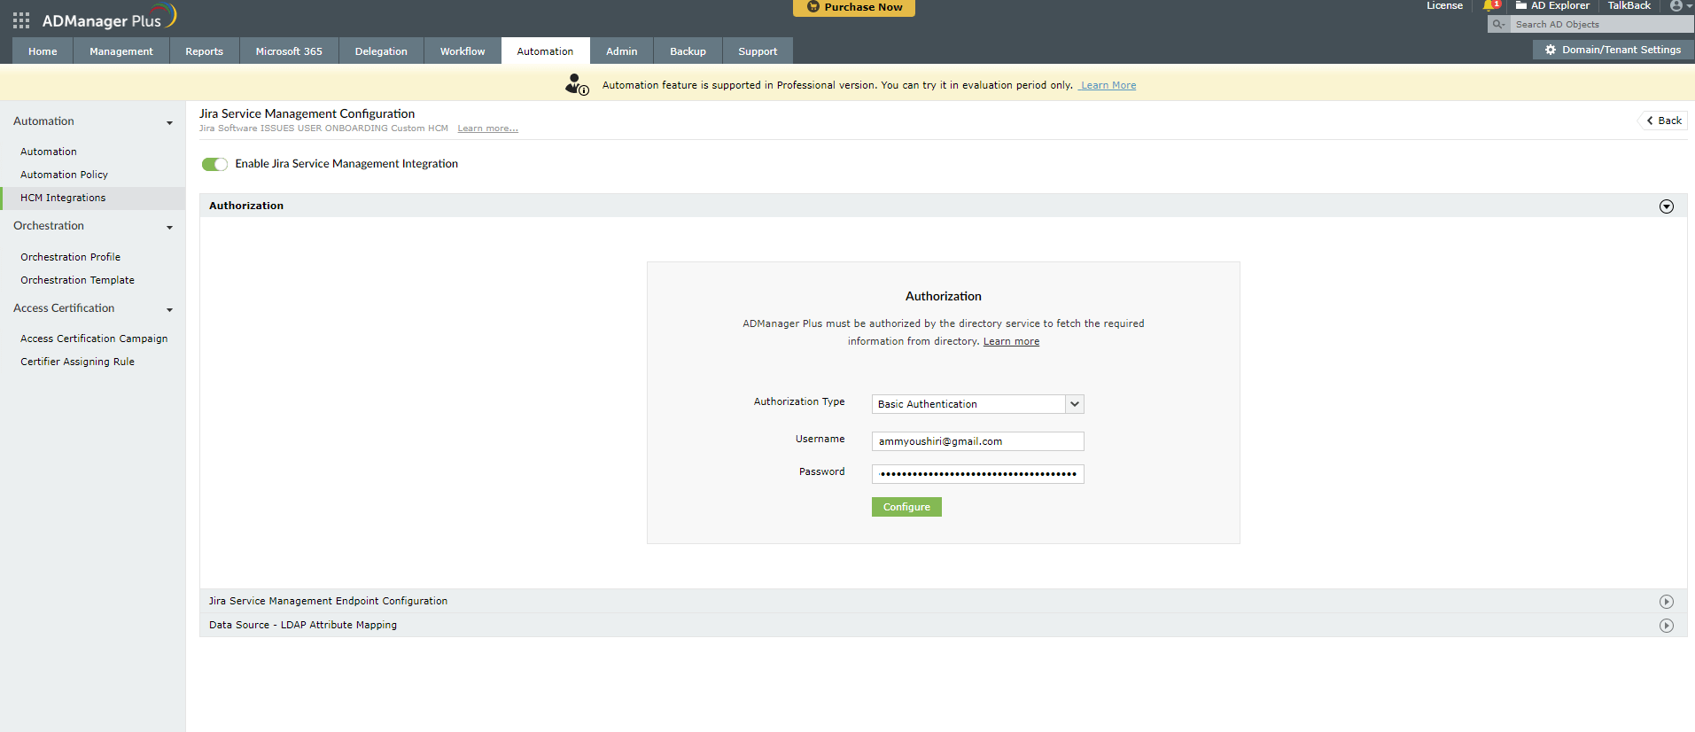Image resolution: width=1695 pixels, height=732 pixels.
Task: Focus the Password input field
Action: [x=977, y=474]
